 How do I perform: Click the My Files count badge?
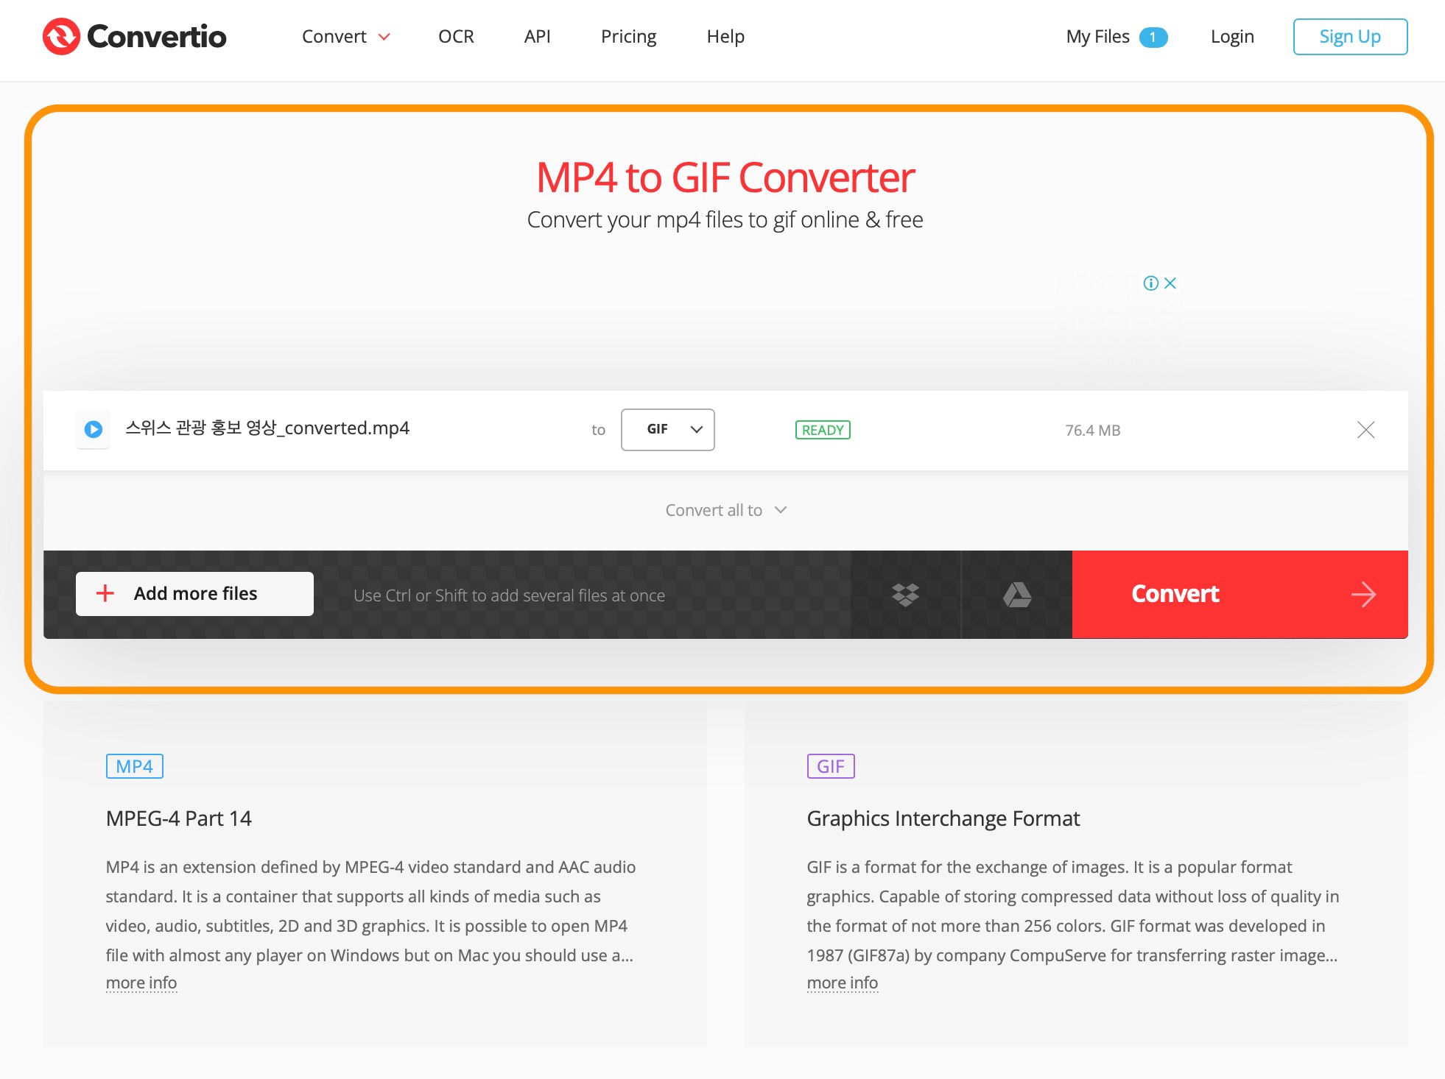[1153, 37]
